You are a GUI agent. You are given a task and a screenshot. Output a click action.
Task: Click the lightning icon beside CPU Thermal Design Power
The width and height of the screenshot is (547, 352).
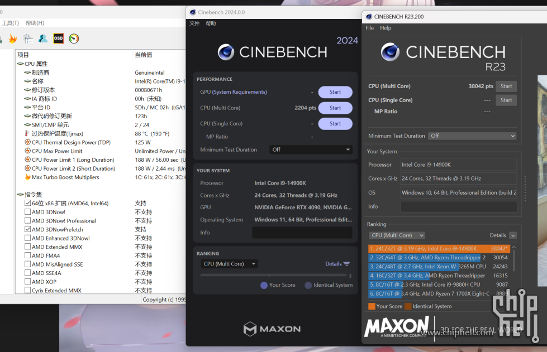(27, 142)
